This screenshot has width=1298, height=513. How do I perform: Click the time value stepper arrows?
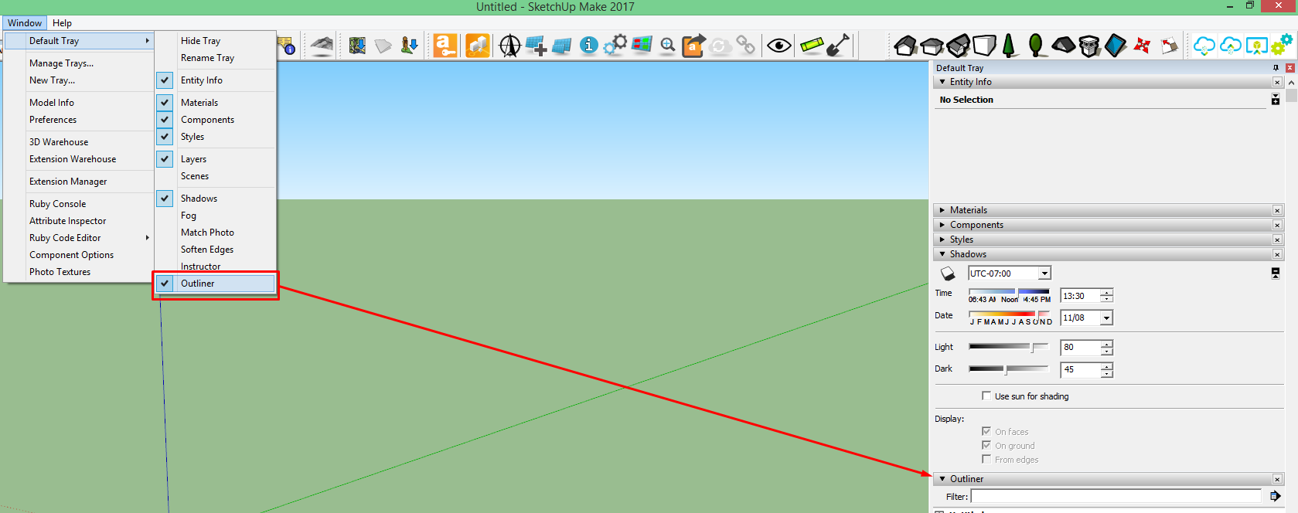1107,296
